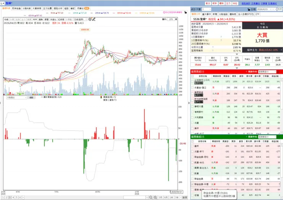Screen dimensions: 283x200
Task: Go to chart page 2 button
Action: tap(7, 197)
